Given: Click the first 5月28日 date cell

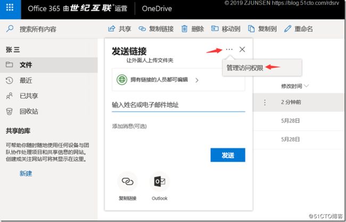Looking at the screenshot, I should tap(291, 121).
